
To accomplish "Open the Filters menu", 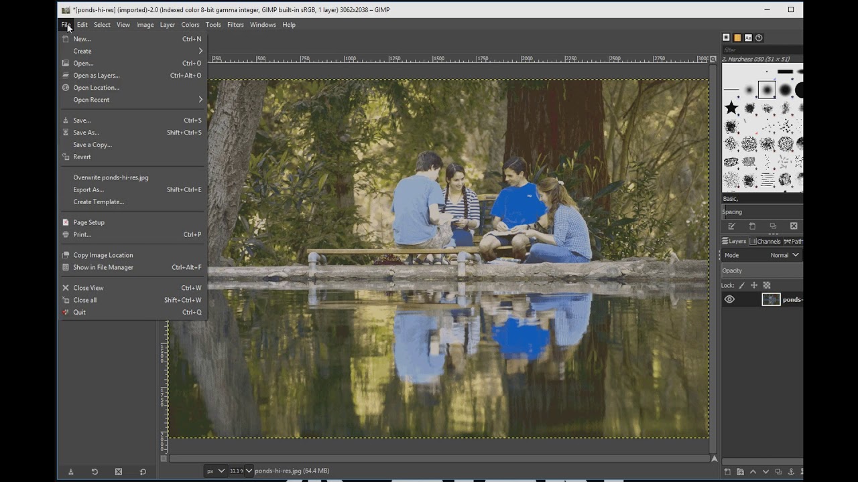I will coord(235,25).
